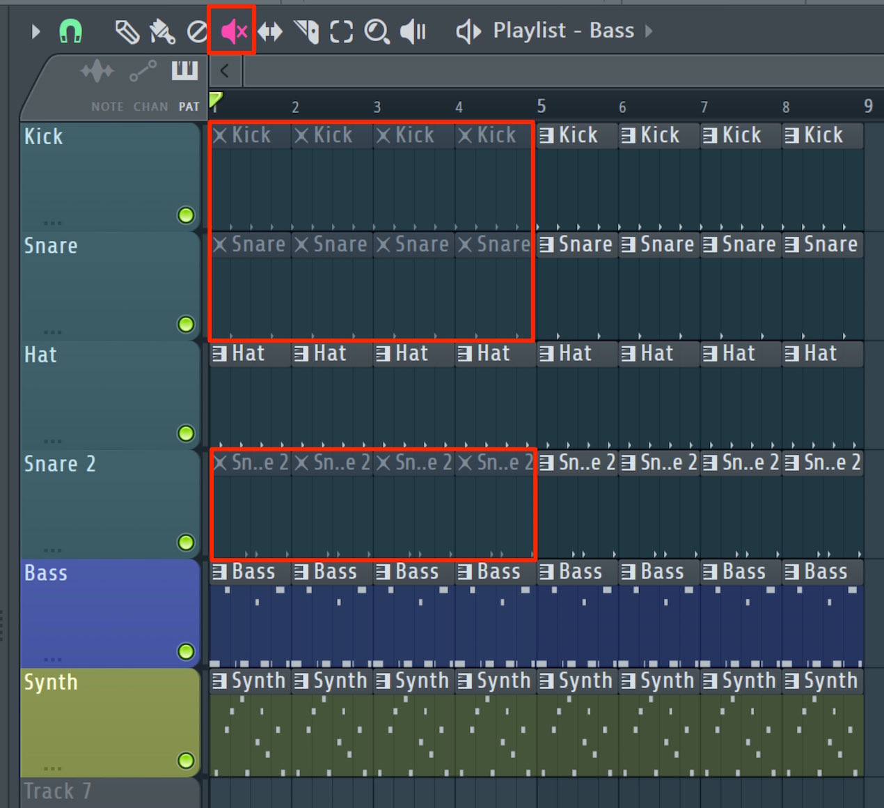The image size is (884, 808).
Task: Select the Slip tool
Action: pyautogui.click(x=270, y=31)
